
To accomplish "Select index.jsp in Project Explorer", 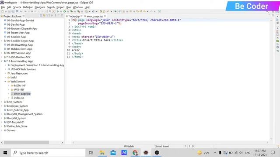I will [x=19, y=98].
